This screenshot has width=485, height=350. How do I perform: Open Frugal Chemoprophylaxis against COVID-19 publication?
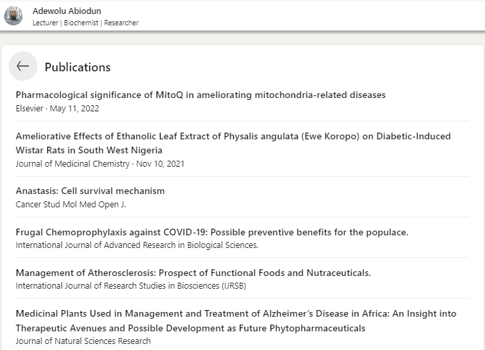pyautogui.click(x=212, y=232)
